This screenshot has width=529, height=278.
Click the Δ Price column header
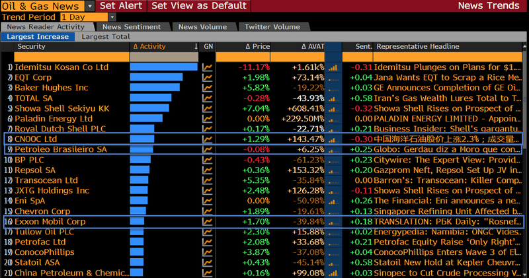243,46
